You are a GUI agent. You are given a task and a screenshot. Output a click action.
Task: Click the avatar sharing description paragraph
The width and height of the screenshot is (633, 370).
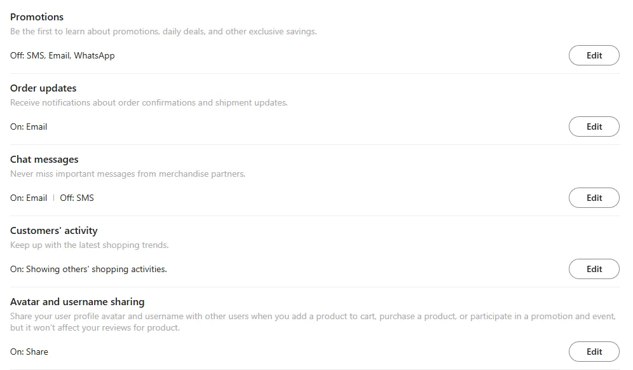pos(313,322)
